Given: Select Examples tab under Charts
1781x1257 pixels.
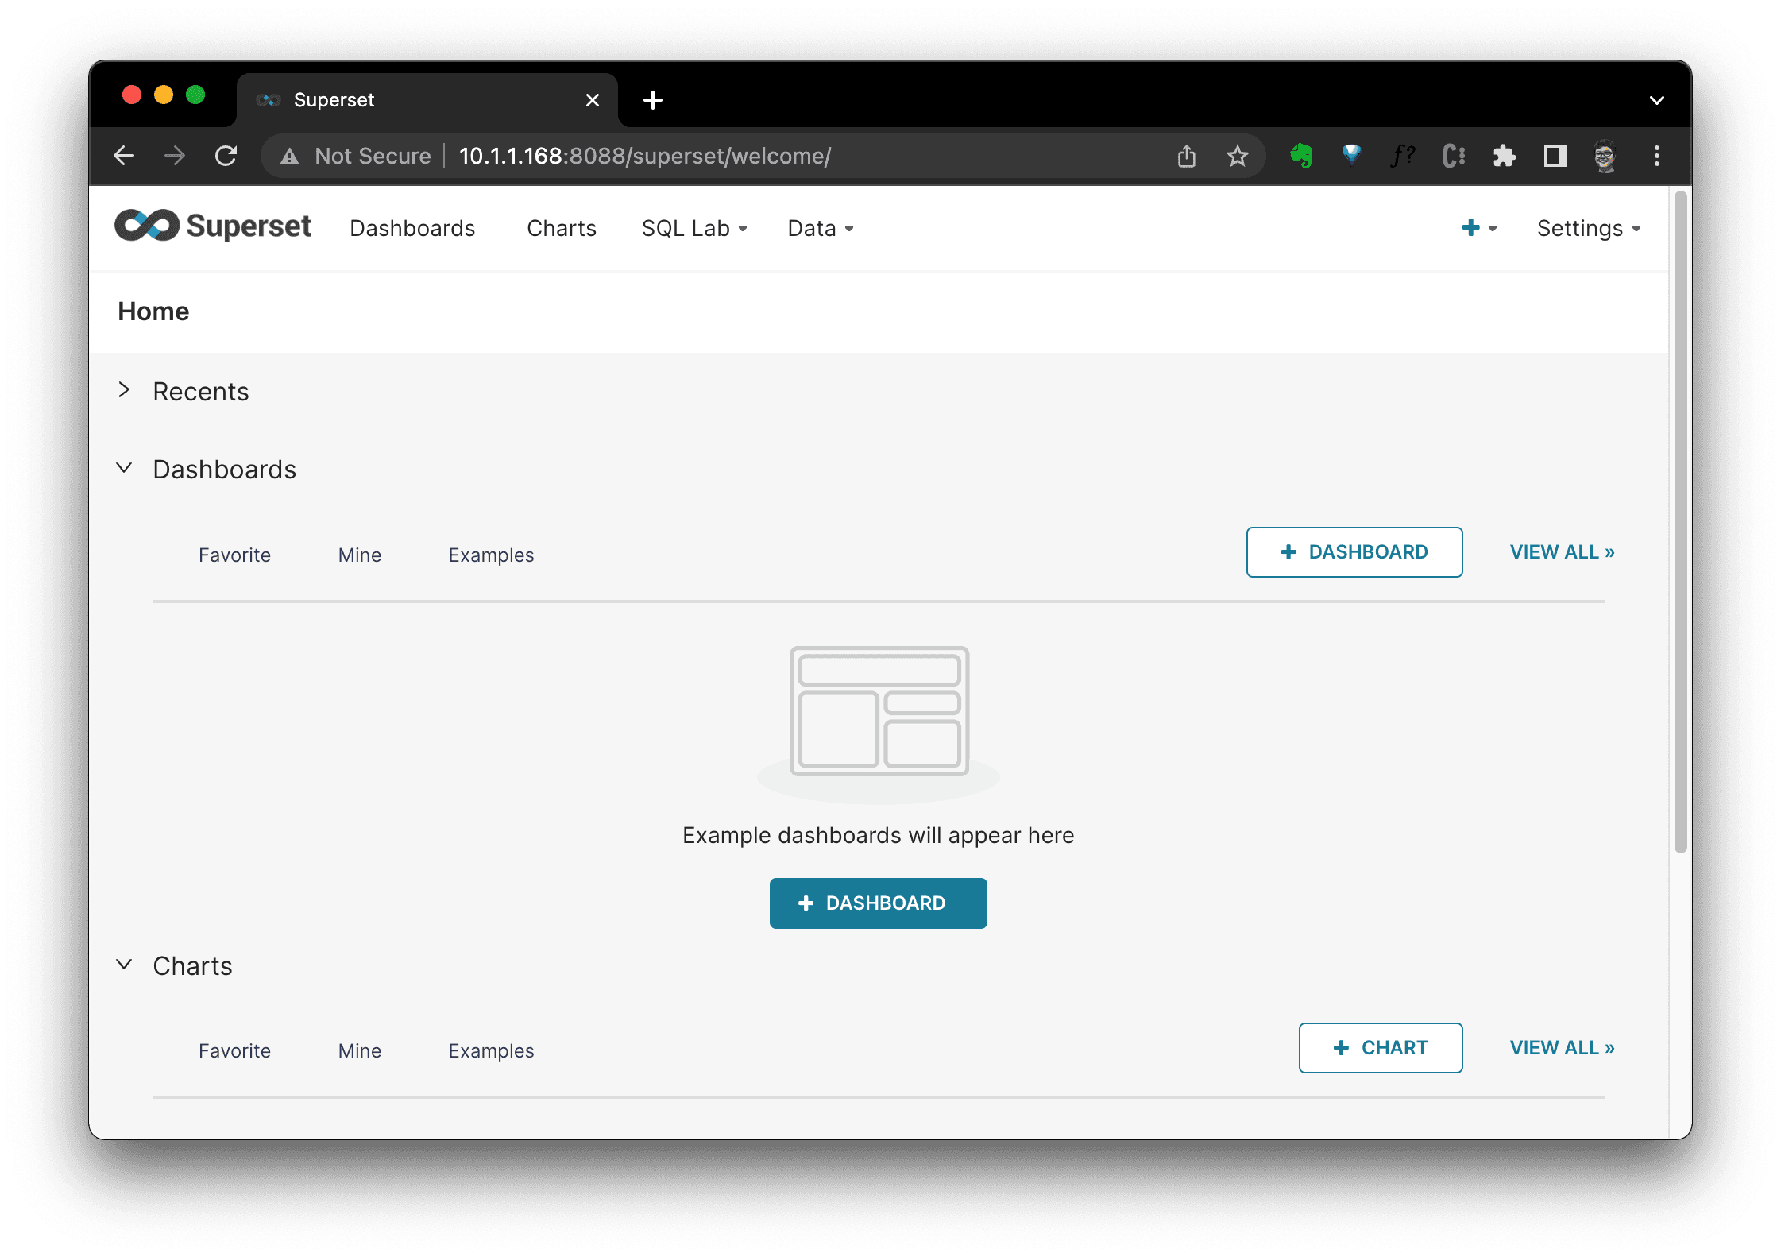Looking at the screenshot, I should (x=491, y=1050).
